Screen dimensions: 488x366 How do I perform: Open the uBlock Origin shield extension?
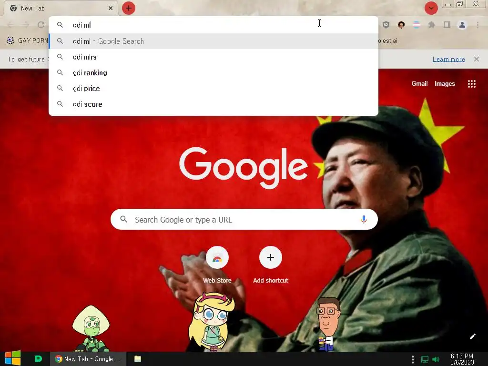[x=386, y=25]
